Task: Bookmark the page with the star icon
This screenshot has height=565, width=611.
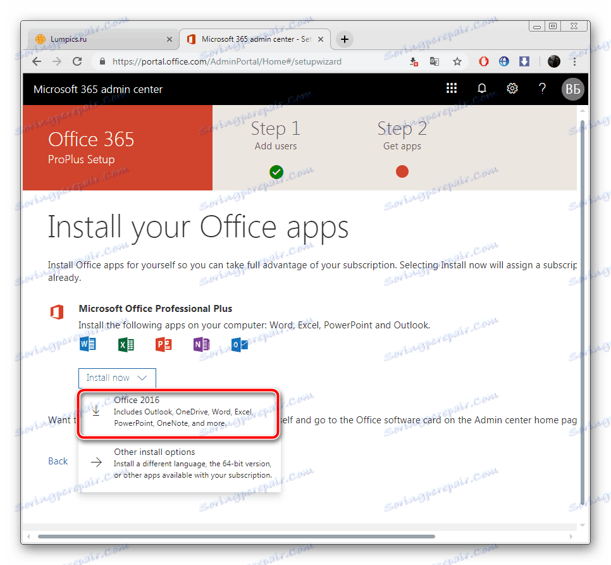Action: click(457, 61)
